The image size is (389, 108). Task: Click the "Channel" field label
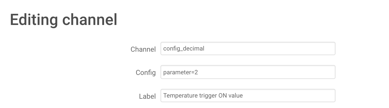[x=143, y=49]
